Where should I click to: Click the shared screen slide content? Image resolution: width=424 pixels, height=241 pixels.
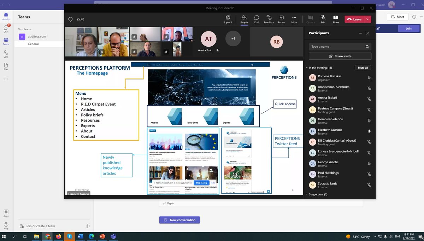tap(184, 128)
